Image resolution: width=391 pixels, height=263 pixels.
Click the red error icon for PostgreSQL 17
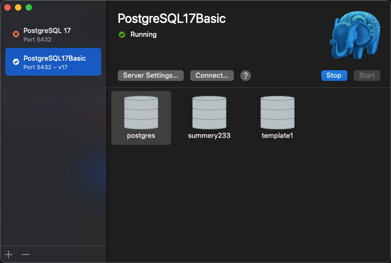pyautogui.click(x=16, y=34)
